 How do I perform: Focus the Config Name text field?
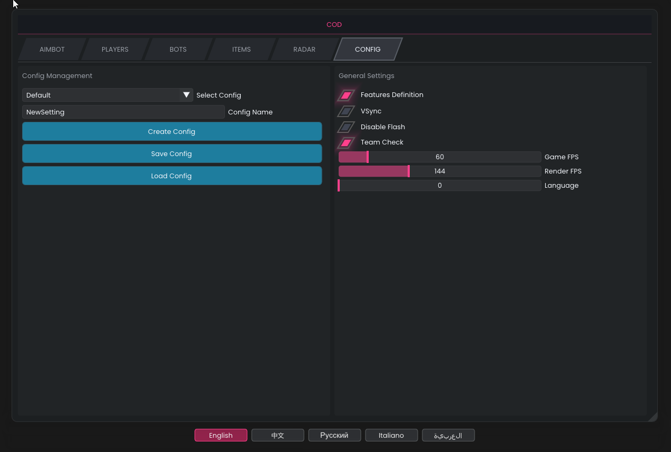[123, 112]
